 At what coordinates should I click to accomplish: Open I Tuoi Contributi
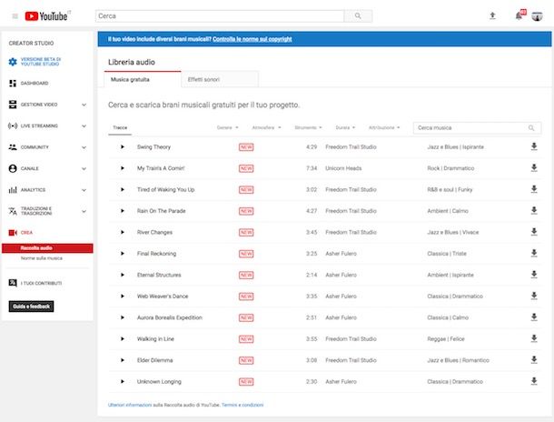tap(35, 283)
